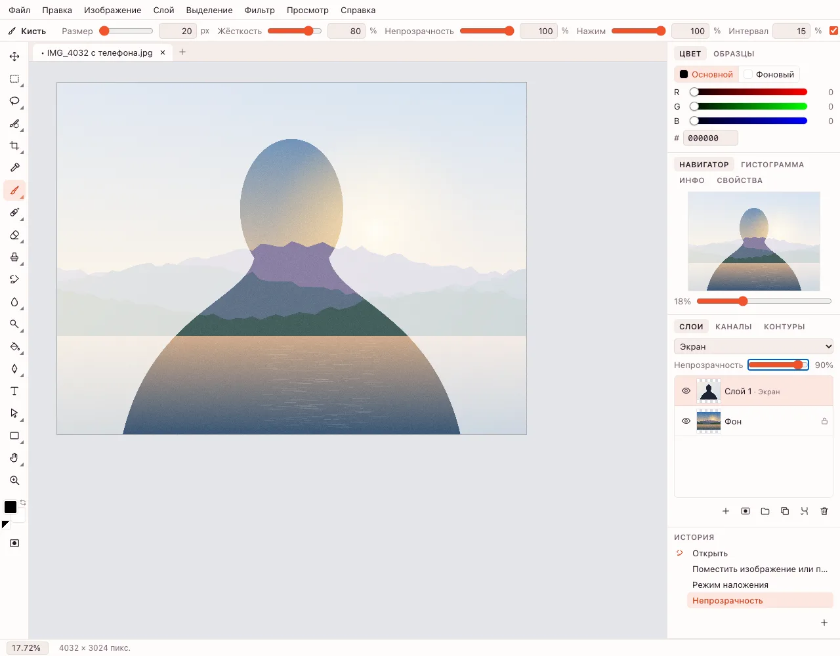
Task: Add a new layer with plus icon
Action: click(x=726, y=511)
